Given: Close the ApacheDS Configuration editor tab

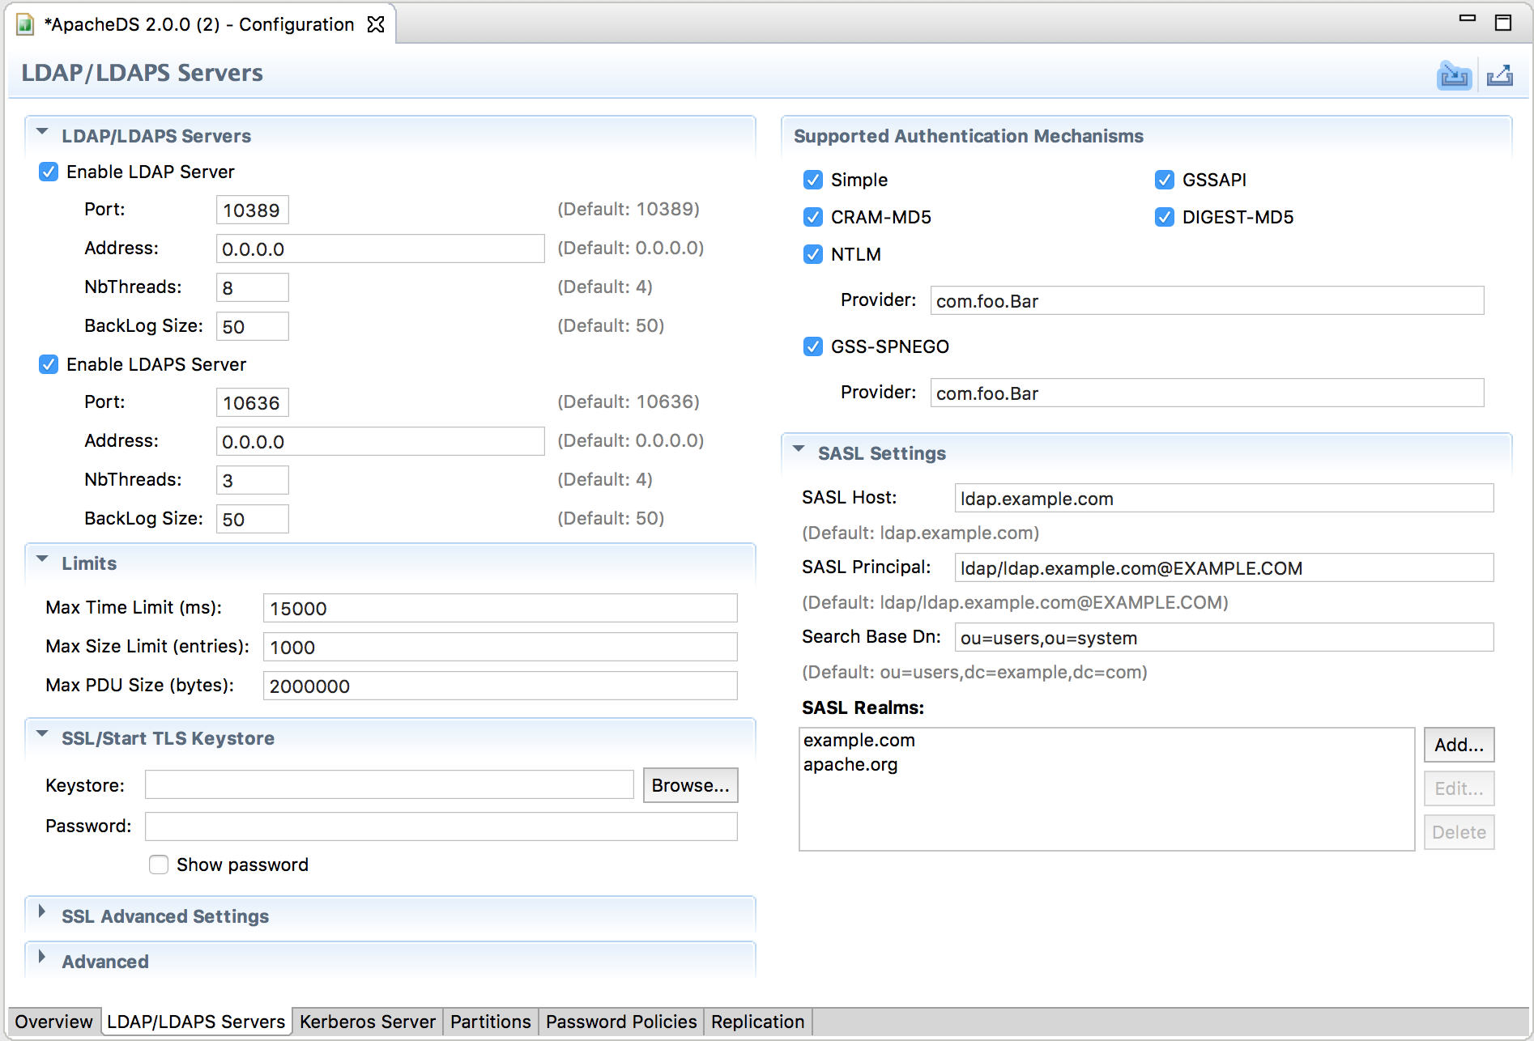Looking at the screenshot, I should [x=376, y=24].
